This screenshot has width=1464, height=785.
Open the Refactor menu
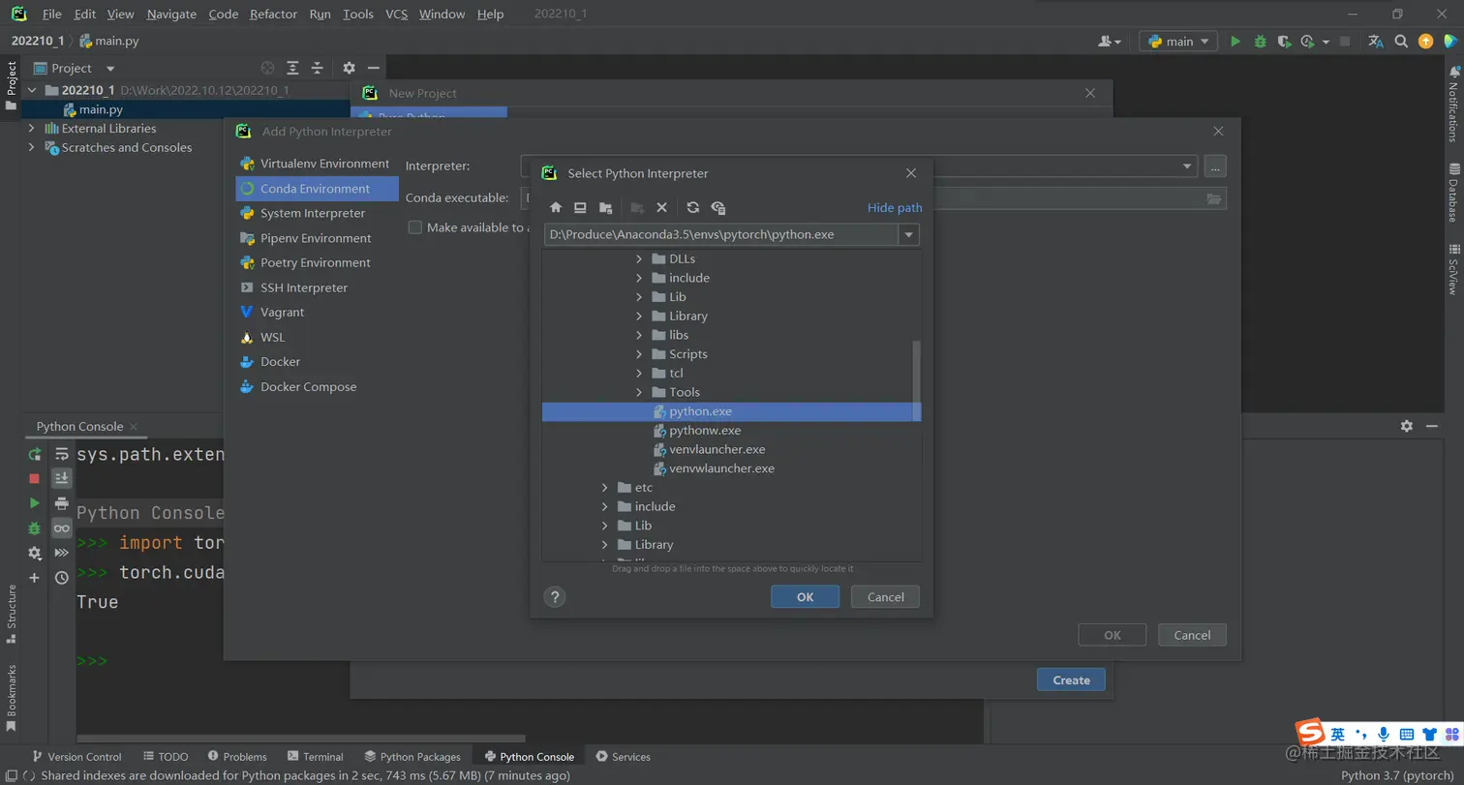[x=273, y=15]
